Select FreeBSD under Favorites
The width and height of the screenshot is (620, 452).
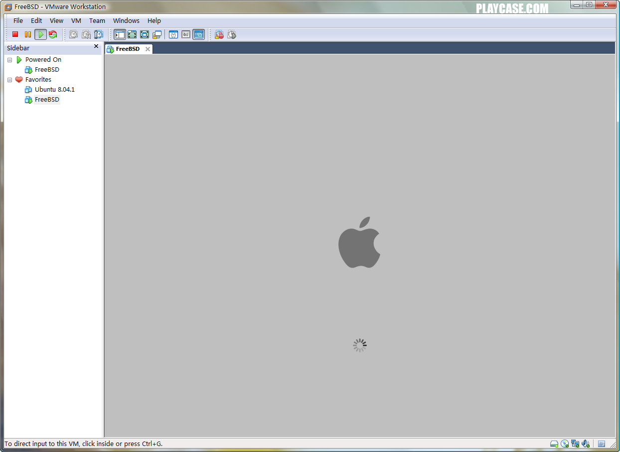pos(47,100)
